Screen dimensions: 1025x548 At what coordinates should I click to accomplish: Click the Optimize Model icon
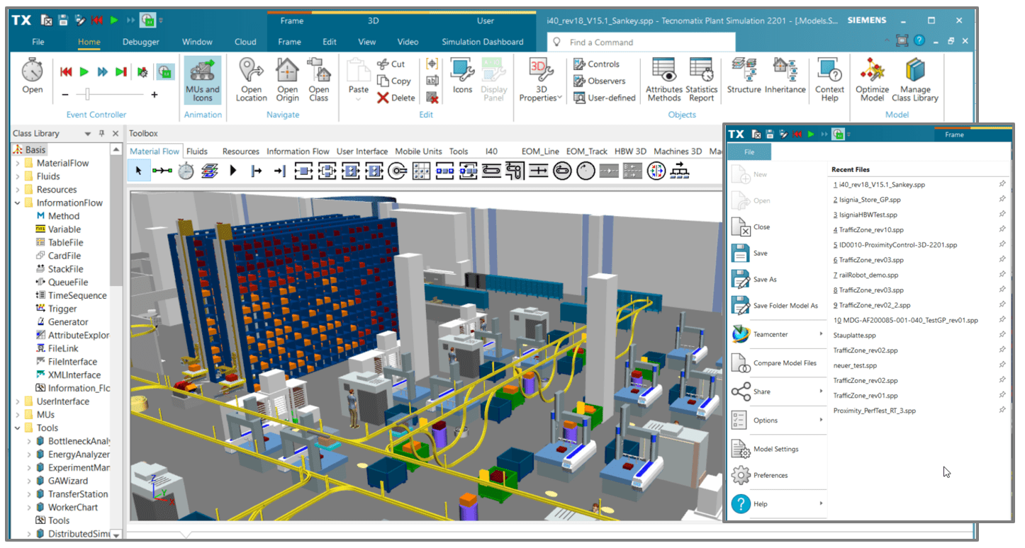[872, 79]
